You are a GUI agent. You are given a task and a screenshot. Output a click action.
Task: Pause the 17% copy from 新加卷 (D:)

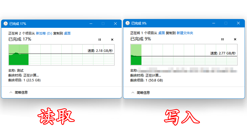(x=100, y=40)
